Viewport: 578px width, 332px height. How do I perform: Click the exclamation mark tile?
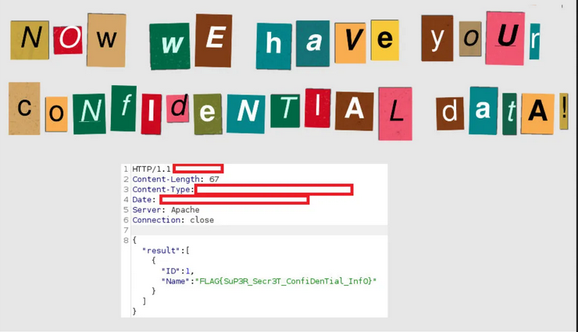(564, 109)
